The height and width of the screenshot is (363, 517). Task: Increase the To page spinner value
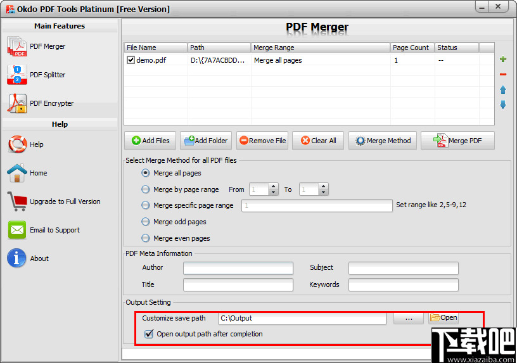324,186
